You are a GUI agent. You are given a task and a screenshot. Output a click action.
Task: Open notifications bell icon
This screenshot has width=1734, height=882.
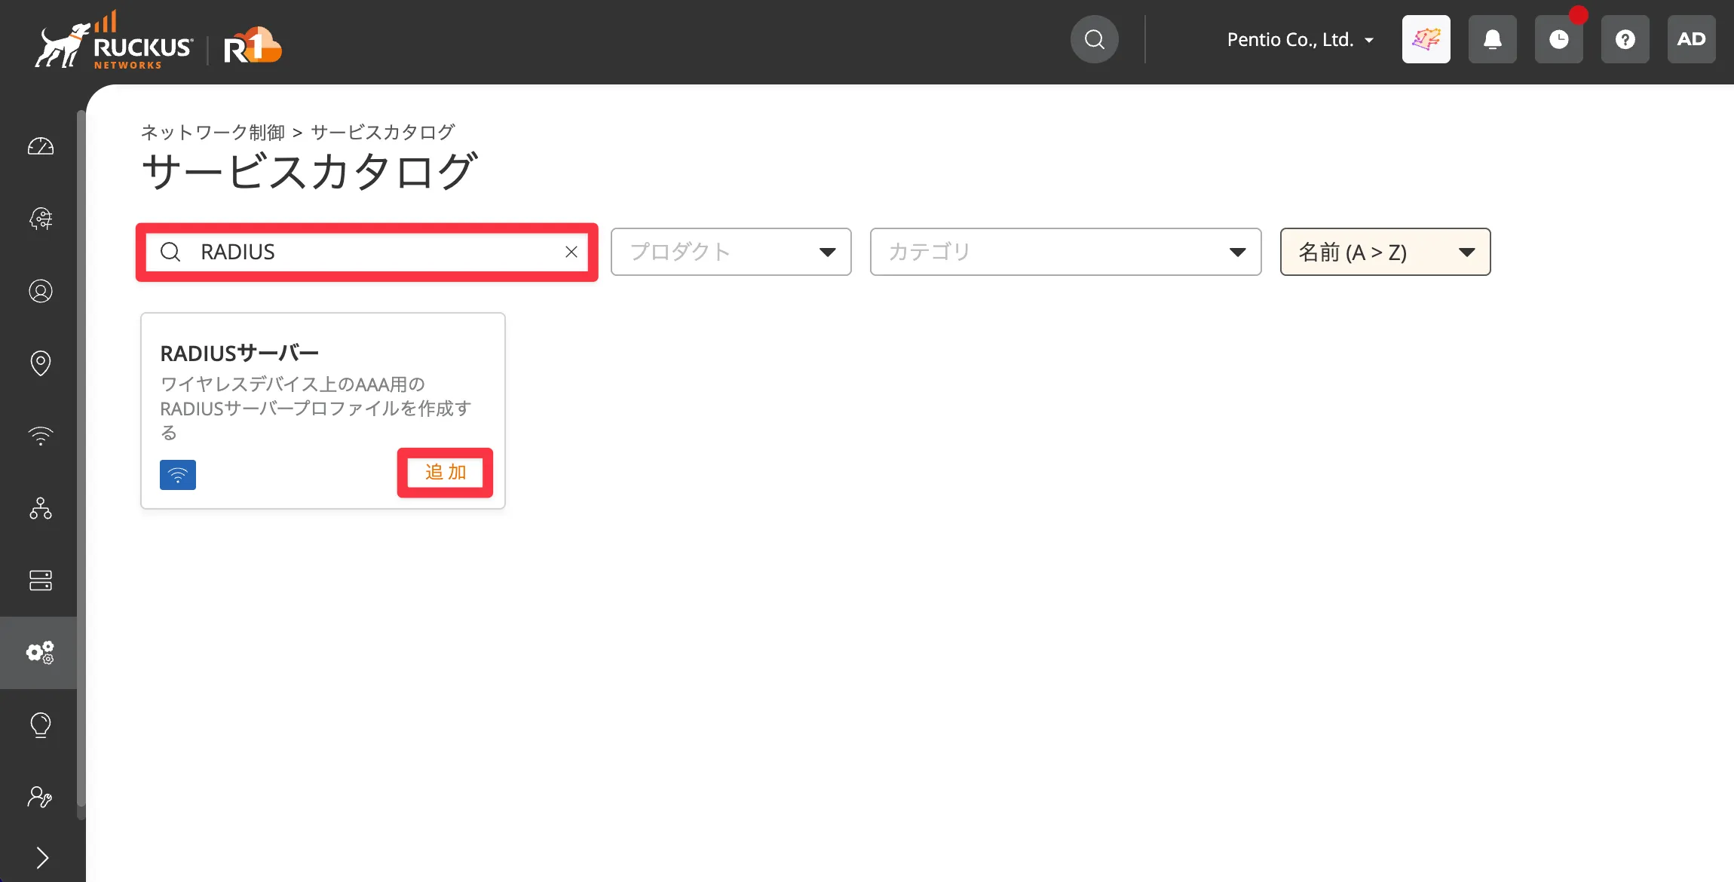point(1493,39)
